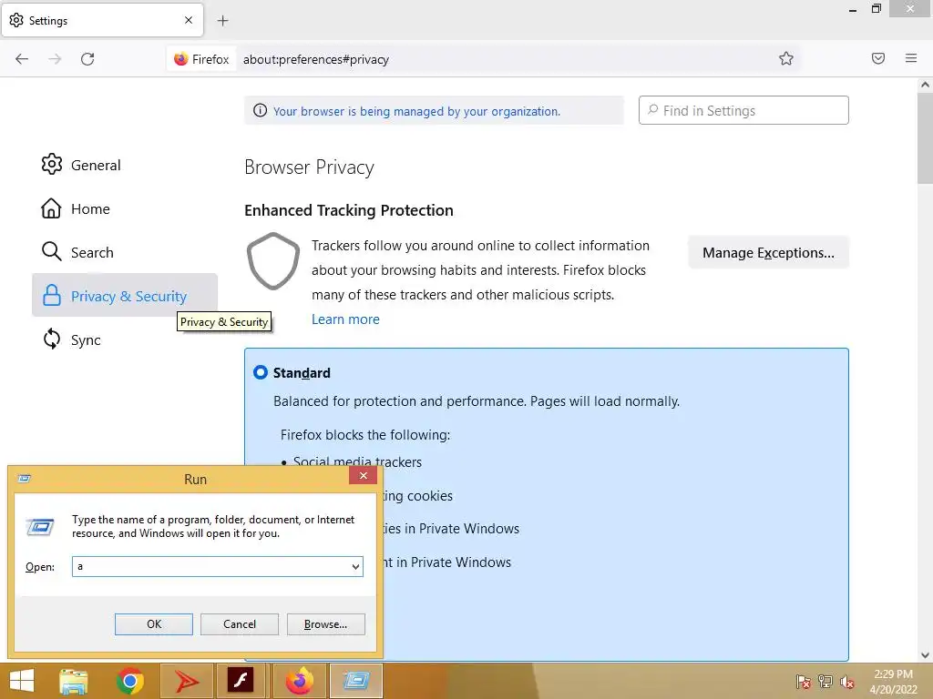Open the Learn more link

(x=345, y=319)
